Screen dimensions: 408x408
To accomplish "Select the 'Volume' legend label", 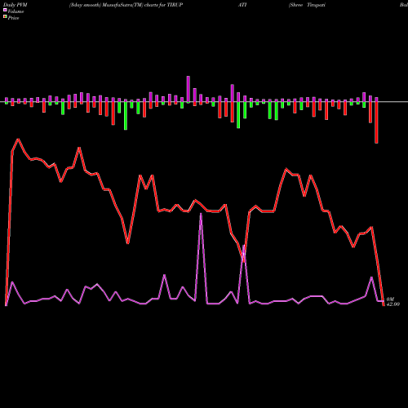I will [x=16, y=11].
